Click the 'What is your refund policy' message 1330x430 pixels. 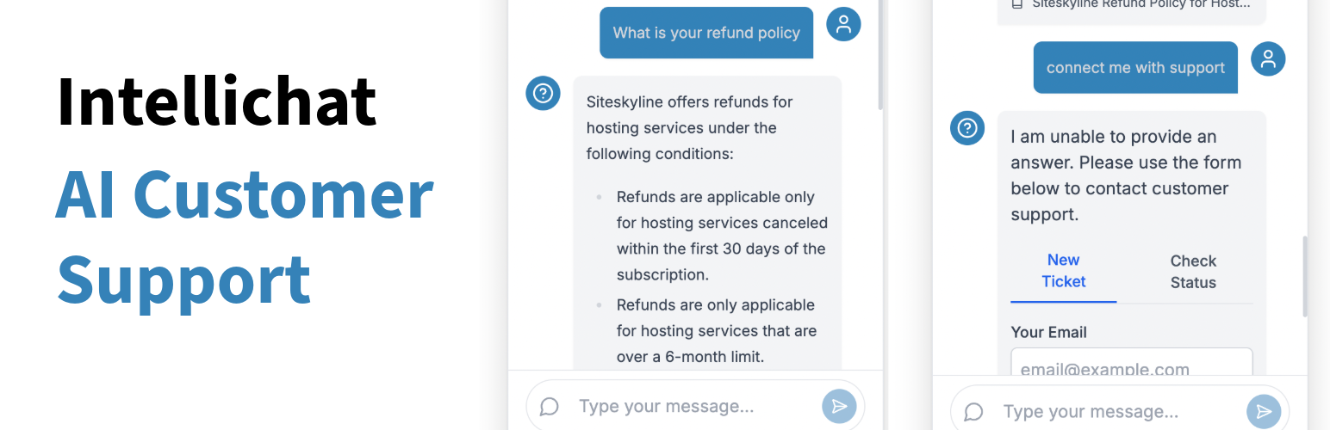706,34
